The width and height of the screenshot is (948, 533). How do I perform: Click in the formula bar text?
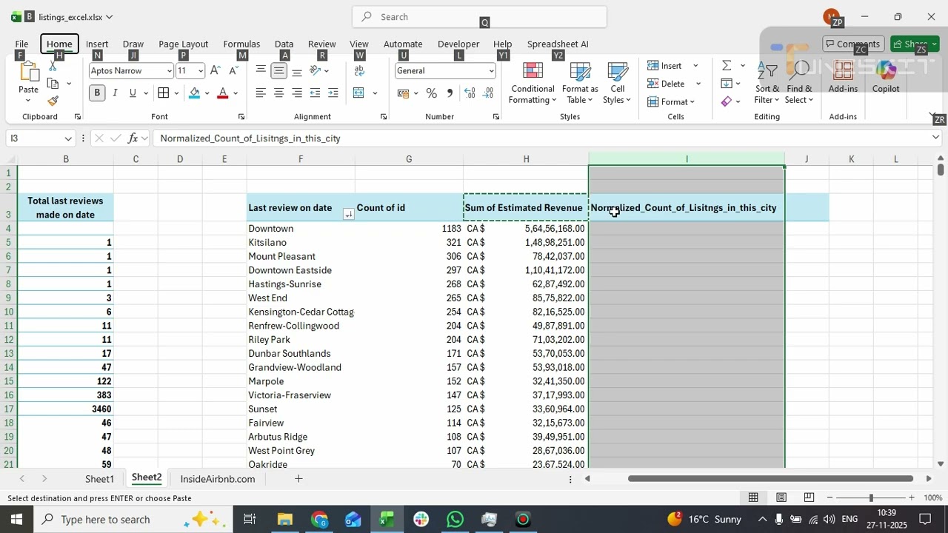coord(250,138)
